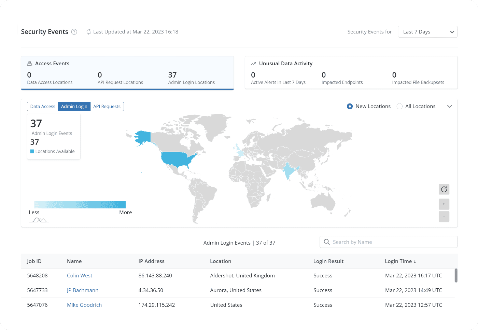Zoom out on the map with minus button
This screenshot has width=478, height=330.
[444, 217]
